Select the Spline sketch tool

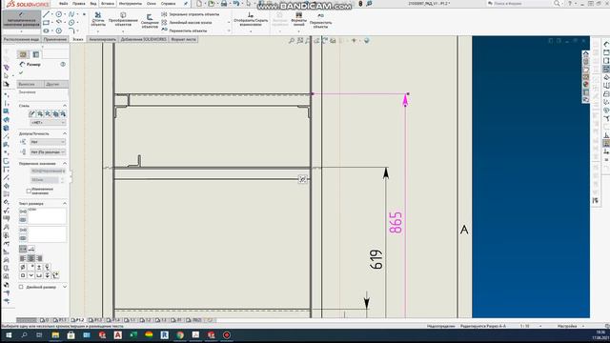(71, 14)
